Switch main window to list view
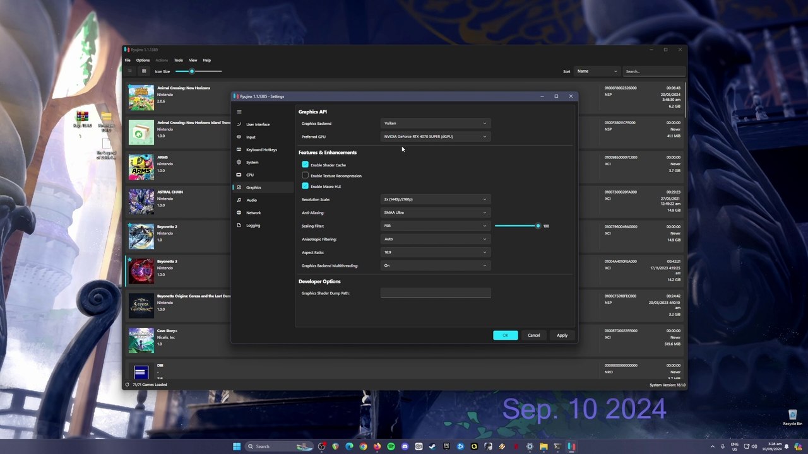 (129, 71)
